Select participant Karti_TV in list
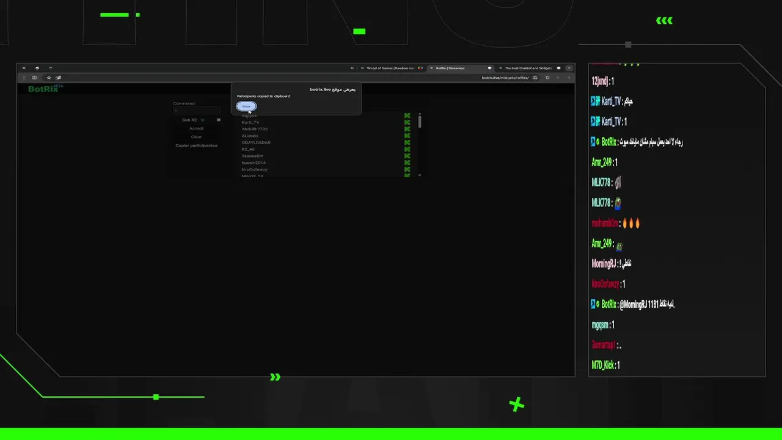 tap(250, 122)
